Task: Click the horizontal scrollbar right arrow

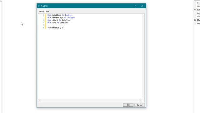Action: coord(141,101)
